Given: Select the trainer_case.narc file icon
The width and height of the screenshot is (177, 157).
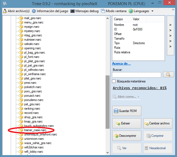Looking at the screenshot, I should (x=21, y=130).
